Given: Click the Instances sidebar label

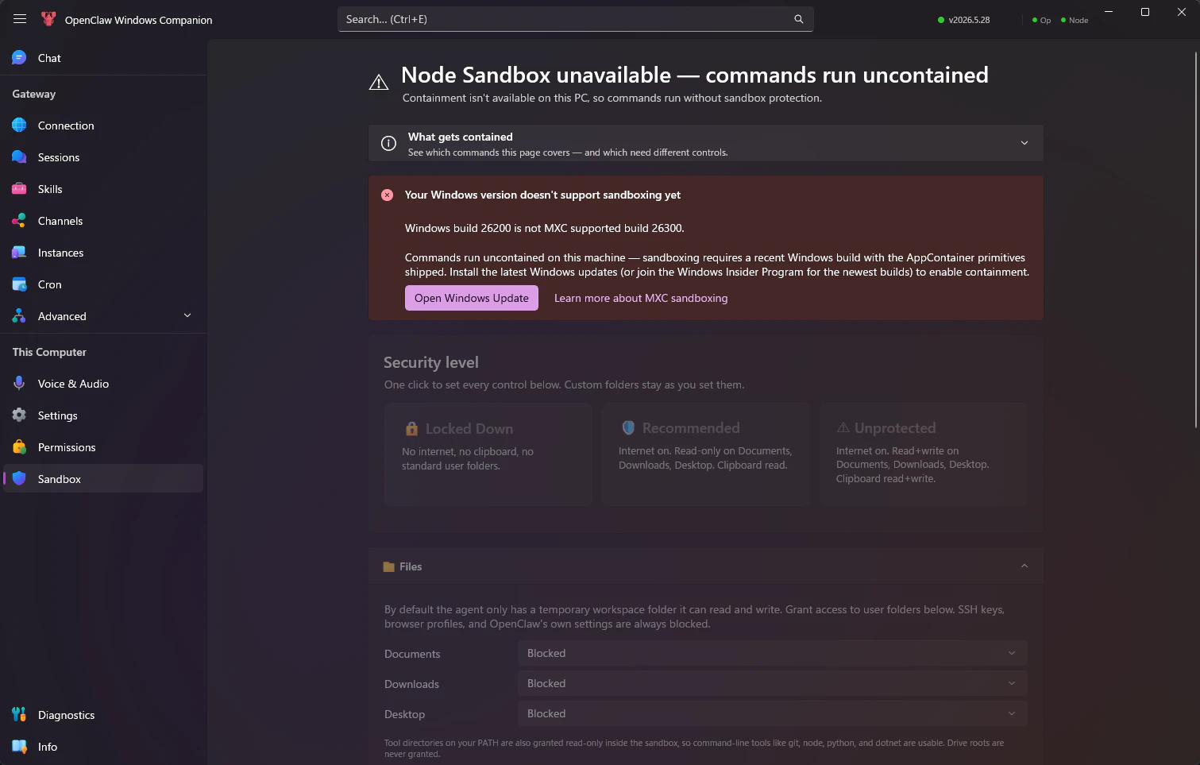Looking at the screenshot, I should point(60,253).
